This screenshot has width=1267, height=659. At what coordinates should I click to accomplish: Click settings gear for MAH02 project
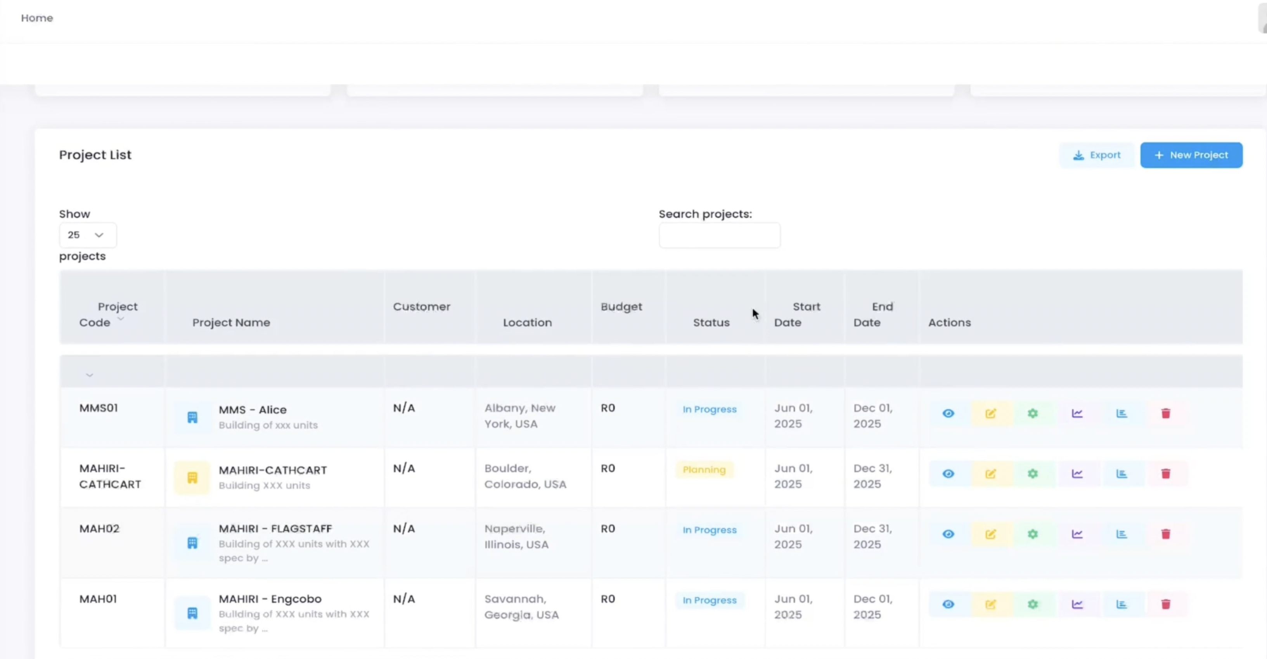point(1032,534)
